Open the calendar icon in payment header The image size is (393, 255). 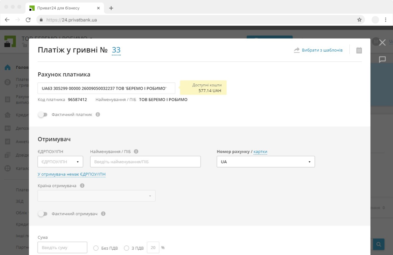click(359, 50)
